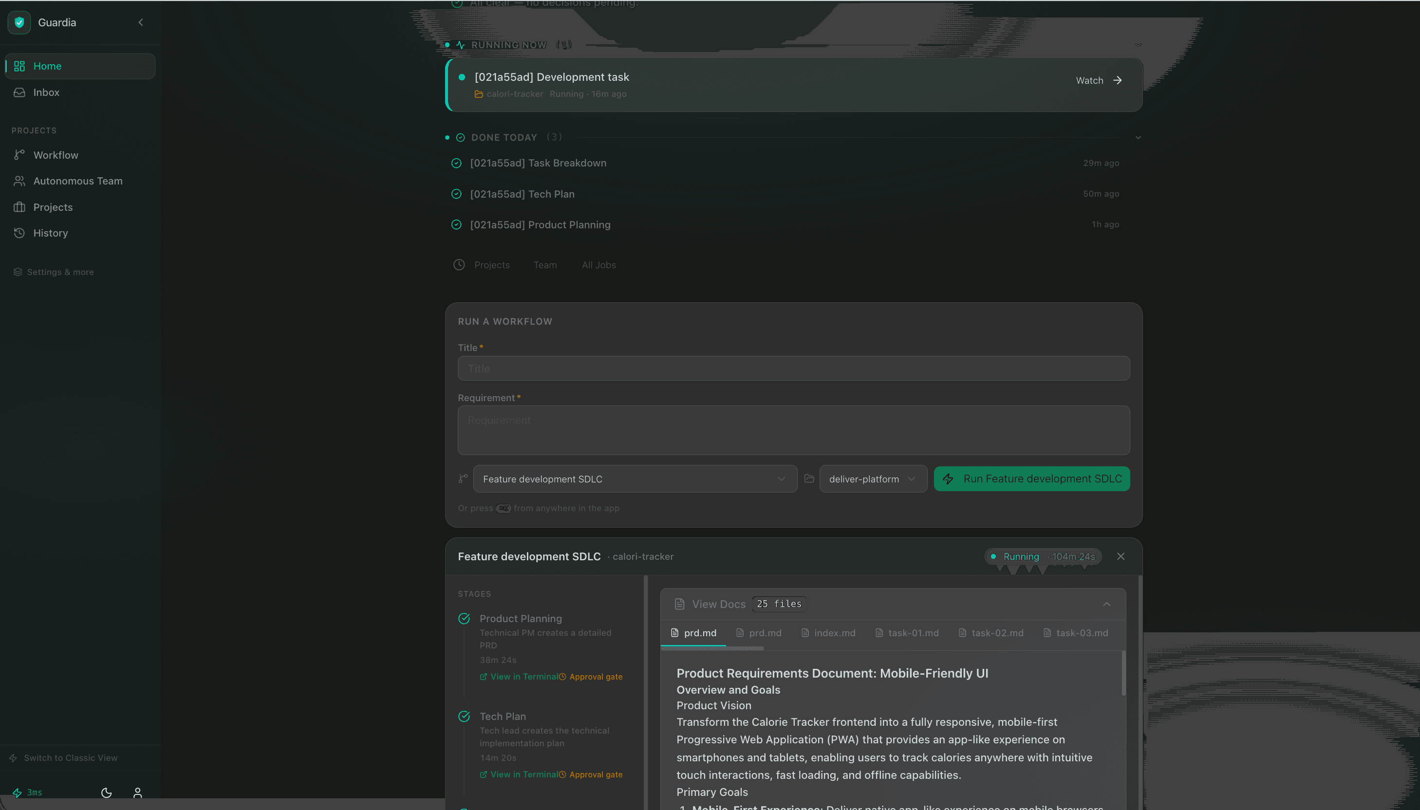Collapse the Running Now section chevron
1420x810 pixels.
pos(1139,45)
